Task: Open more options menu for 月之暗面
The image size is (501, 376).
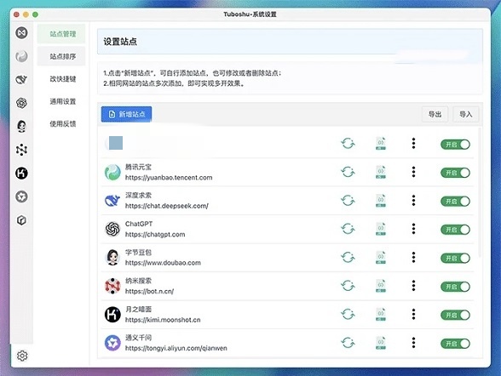Action: pos(413,314)
